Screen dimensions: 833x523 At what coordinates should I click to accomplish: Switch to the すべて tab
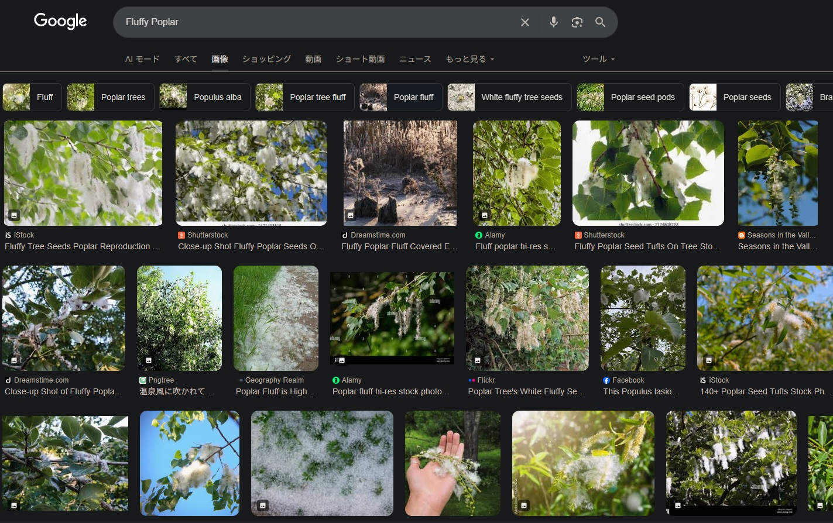coord(186,59)
